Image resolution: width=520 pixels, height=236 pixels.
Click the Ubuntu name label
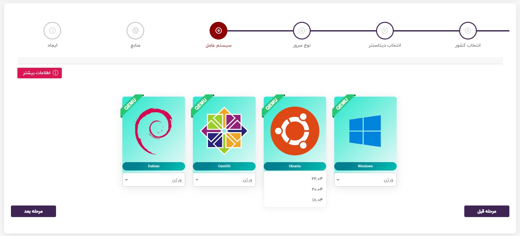pyautogui.click(x=295, y=166)
